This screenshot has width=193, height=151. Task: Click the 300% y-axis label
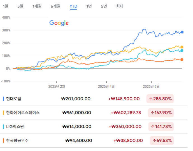(x=6, y=30)
